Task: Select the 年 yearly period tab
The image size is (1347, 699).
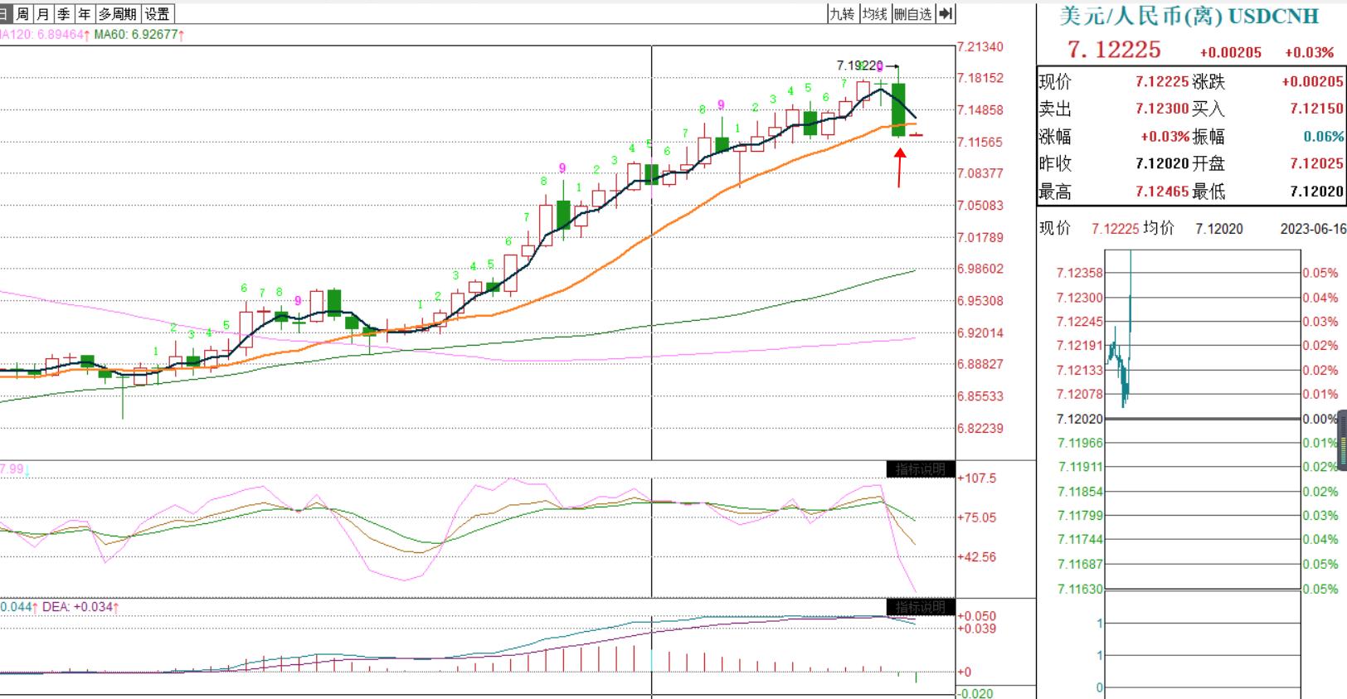Action: (x=84, y=13)
